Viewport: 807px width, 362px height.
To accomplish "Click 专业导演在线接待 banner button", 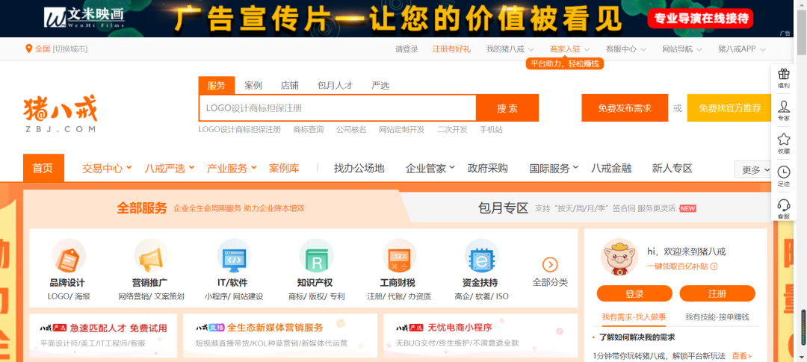I will 700,19.
